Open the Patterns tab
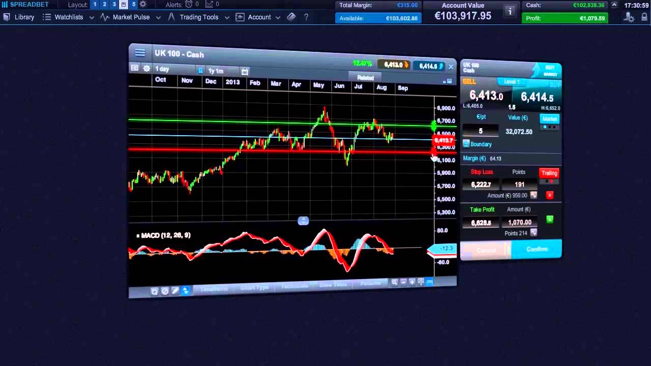Screen dimensions: 651x366 point(370,283)
